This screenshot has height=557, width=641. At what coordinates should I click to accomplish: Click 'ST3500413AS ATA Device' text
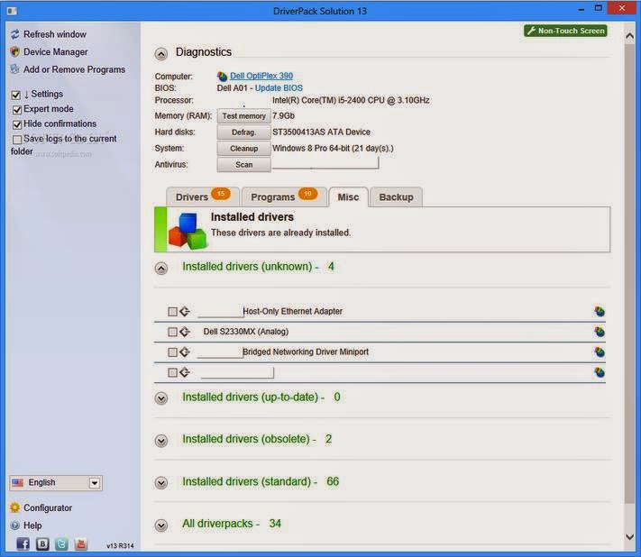tap(321, 132)
